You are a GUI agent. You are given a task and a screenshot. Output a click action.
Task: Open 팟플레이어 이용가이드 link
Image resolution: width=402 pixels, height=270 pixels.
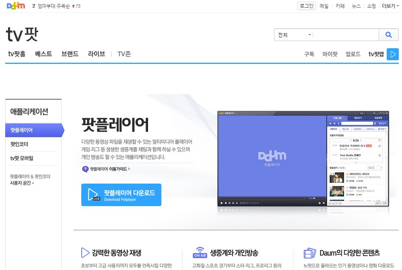[110, 169]
